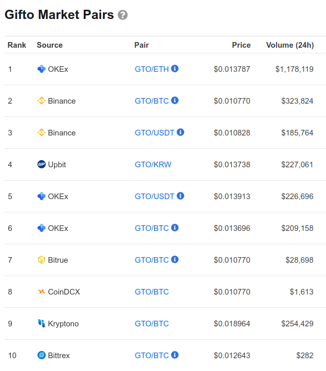
Task: Click the Binance logo in rank 2 row
Action: (x=42, y=101)
